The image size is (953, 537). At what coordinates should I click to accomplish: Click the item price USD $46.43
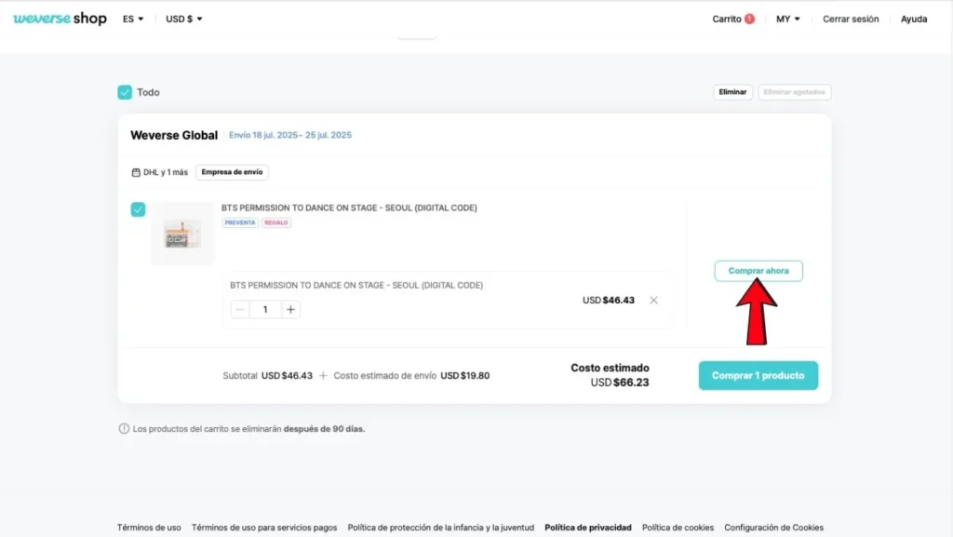(609, 300)
